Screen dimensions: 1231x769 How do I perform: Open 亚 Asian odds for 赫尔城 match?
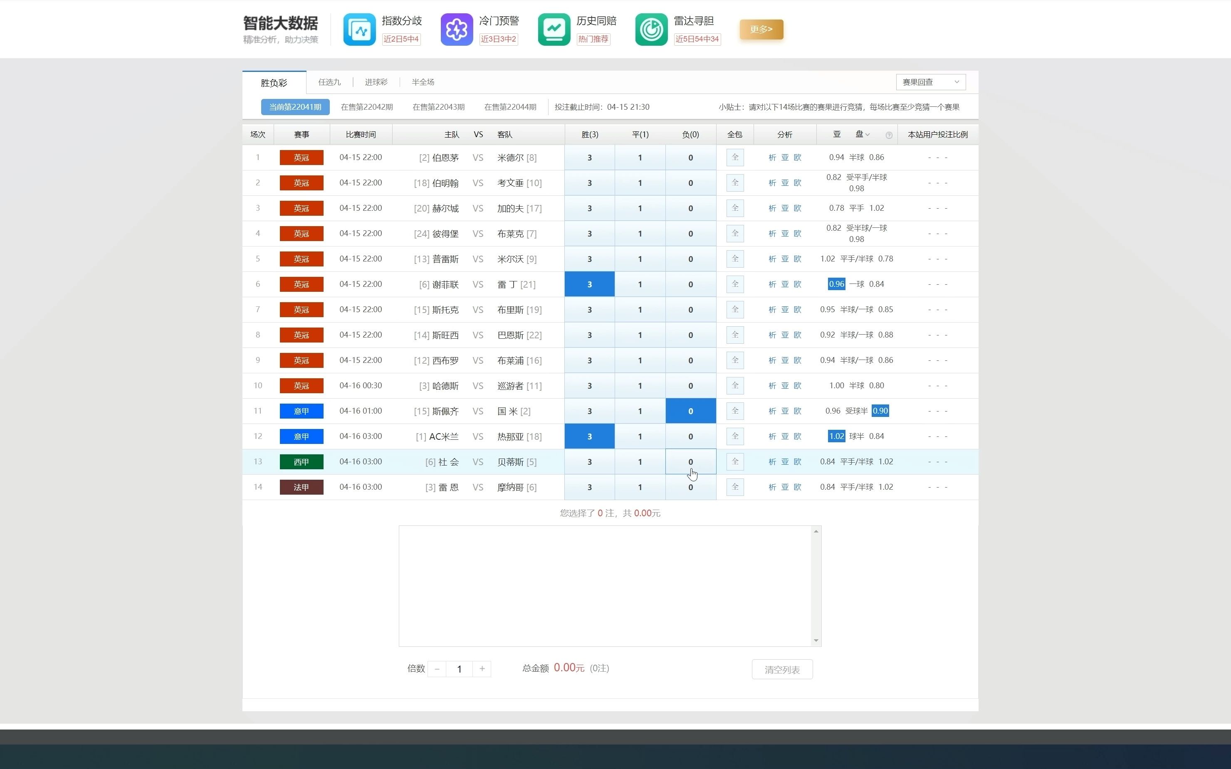pyautogui.click(x=785, y=209)
